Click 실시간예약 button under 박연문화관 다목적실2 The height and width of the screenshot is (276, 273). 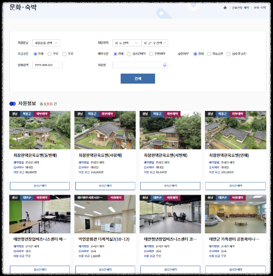tap(105, 269)
